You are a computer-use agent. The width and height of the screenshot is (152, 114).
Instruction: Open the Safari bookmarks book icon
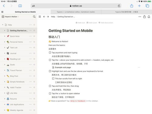point(20,6)
